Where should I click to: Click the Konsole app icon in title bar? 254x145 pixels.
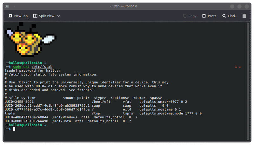(7, 6)
